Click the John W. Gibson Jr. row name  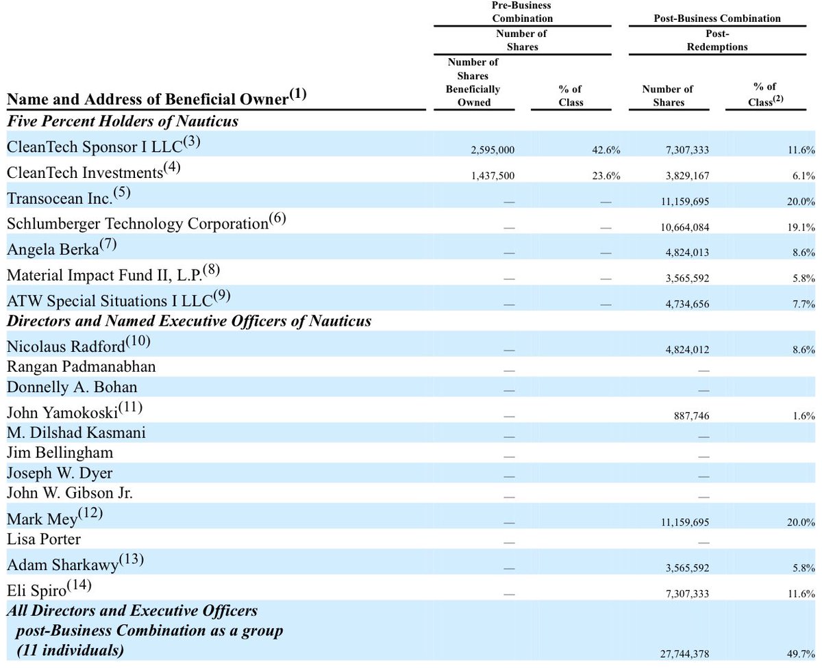[70, 493]
